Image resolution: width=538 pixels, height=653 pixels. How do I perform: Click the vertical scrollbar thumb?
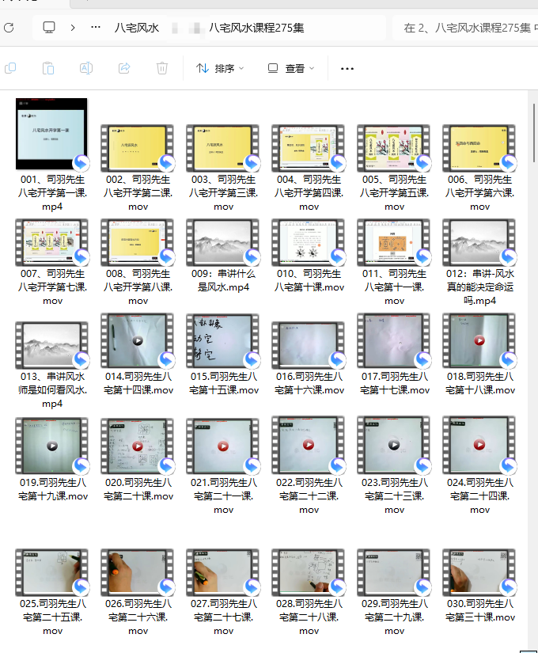(534, 133)
